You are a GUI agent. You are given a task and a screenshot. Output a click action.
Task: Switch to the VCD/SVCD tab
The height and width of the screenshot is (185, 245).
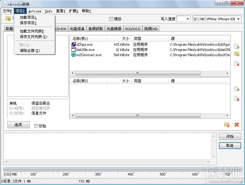tap(133, 29)
